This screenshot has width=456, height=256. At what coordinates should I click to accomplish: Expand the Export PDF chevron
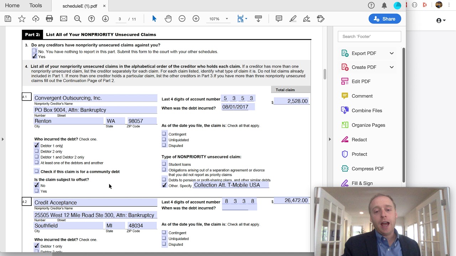click(x=392, y=53)
